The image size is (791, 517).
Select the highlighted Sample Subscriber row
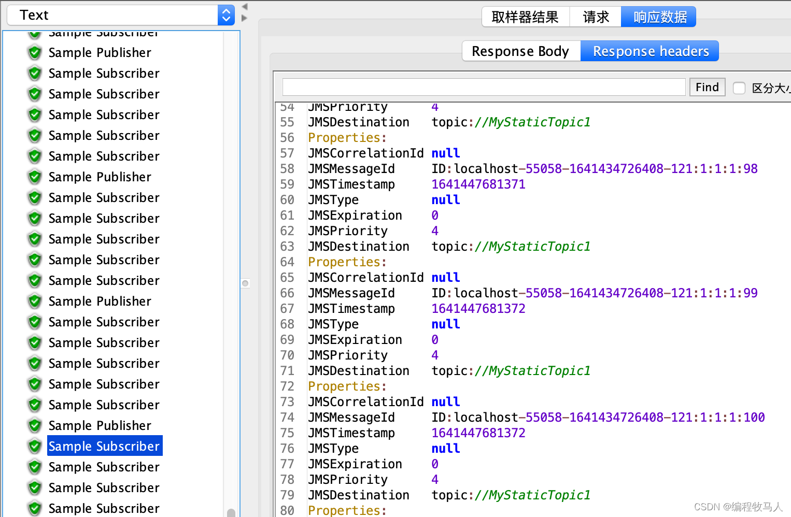click(104, 446)
